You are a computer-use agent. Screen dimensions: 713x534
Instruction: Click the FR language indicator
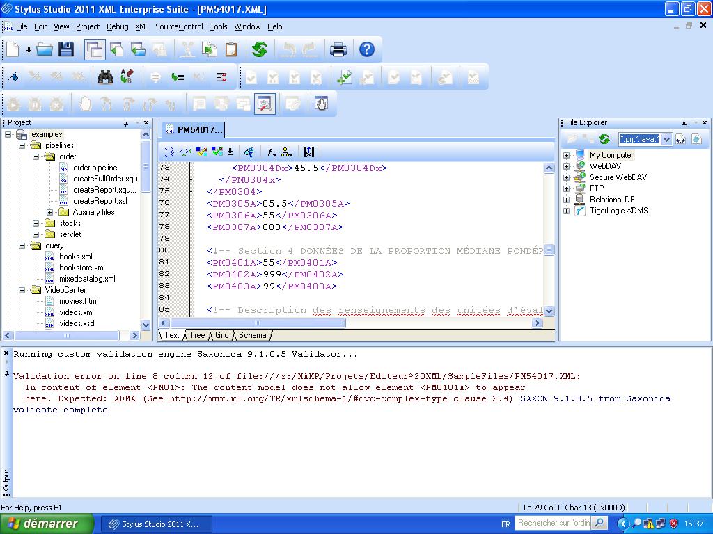pyautogui.click(x=506, y=524)
